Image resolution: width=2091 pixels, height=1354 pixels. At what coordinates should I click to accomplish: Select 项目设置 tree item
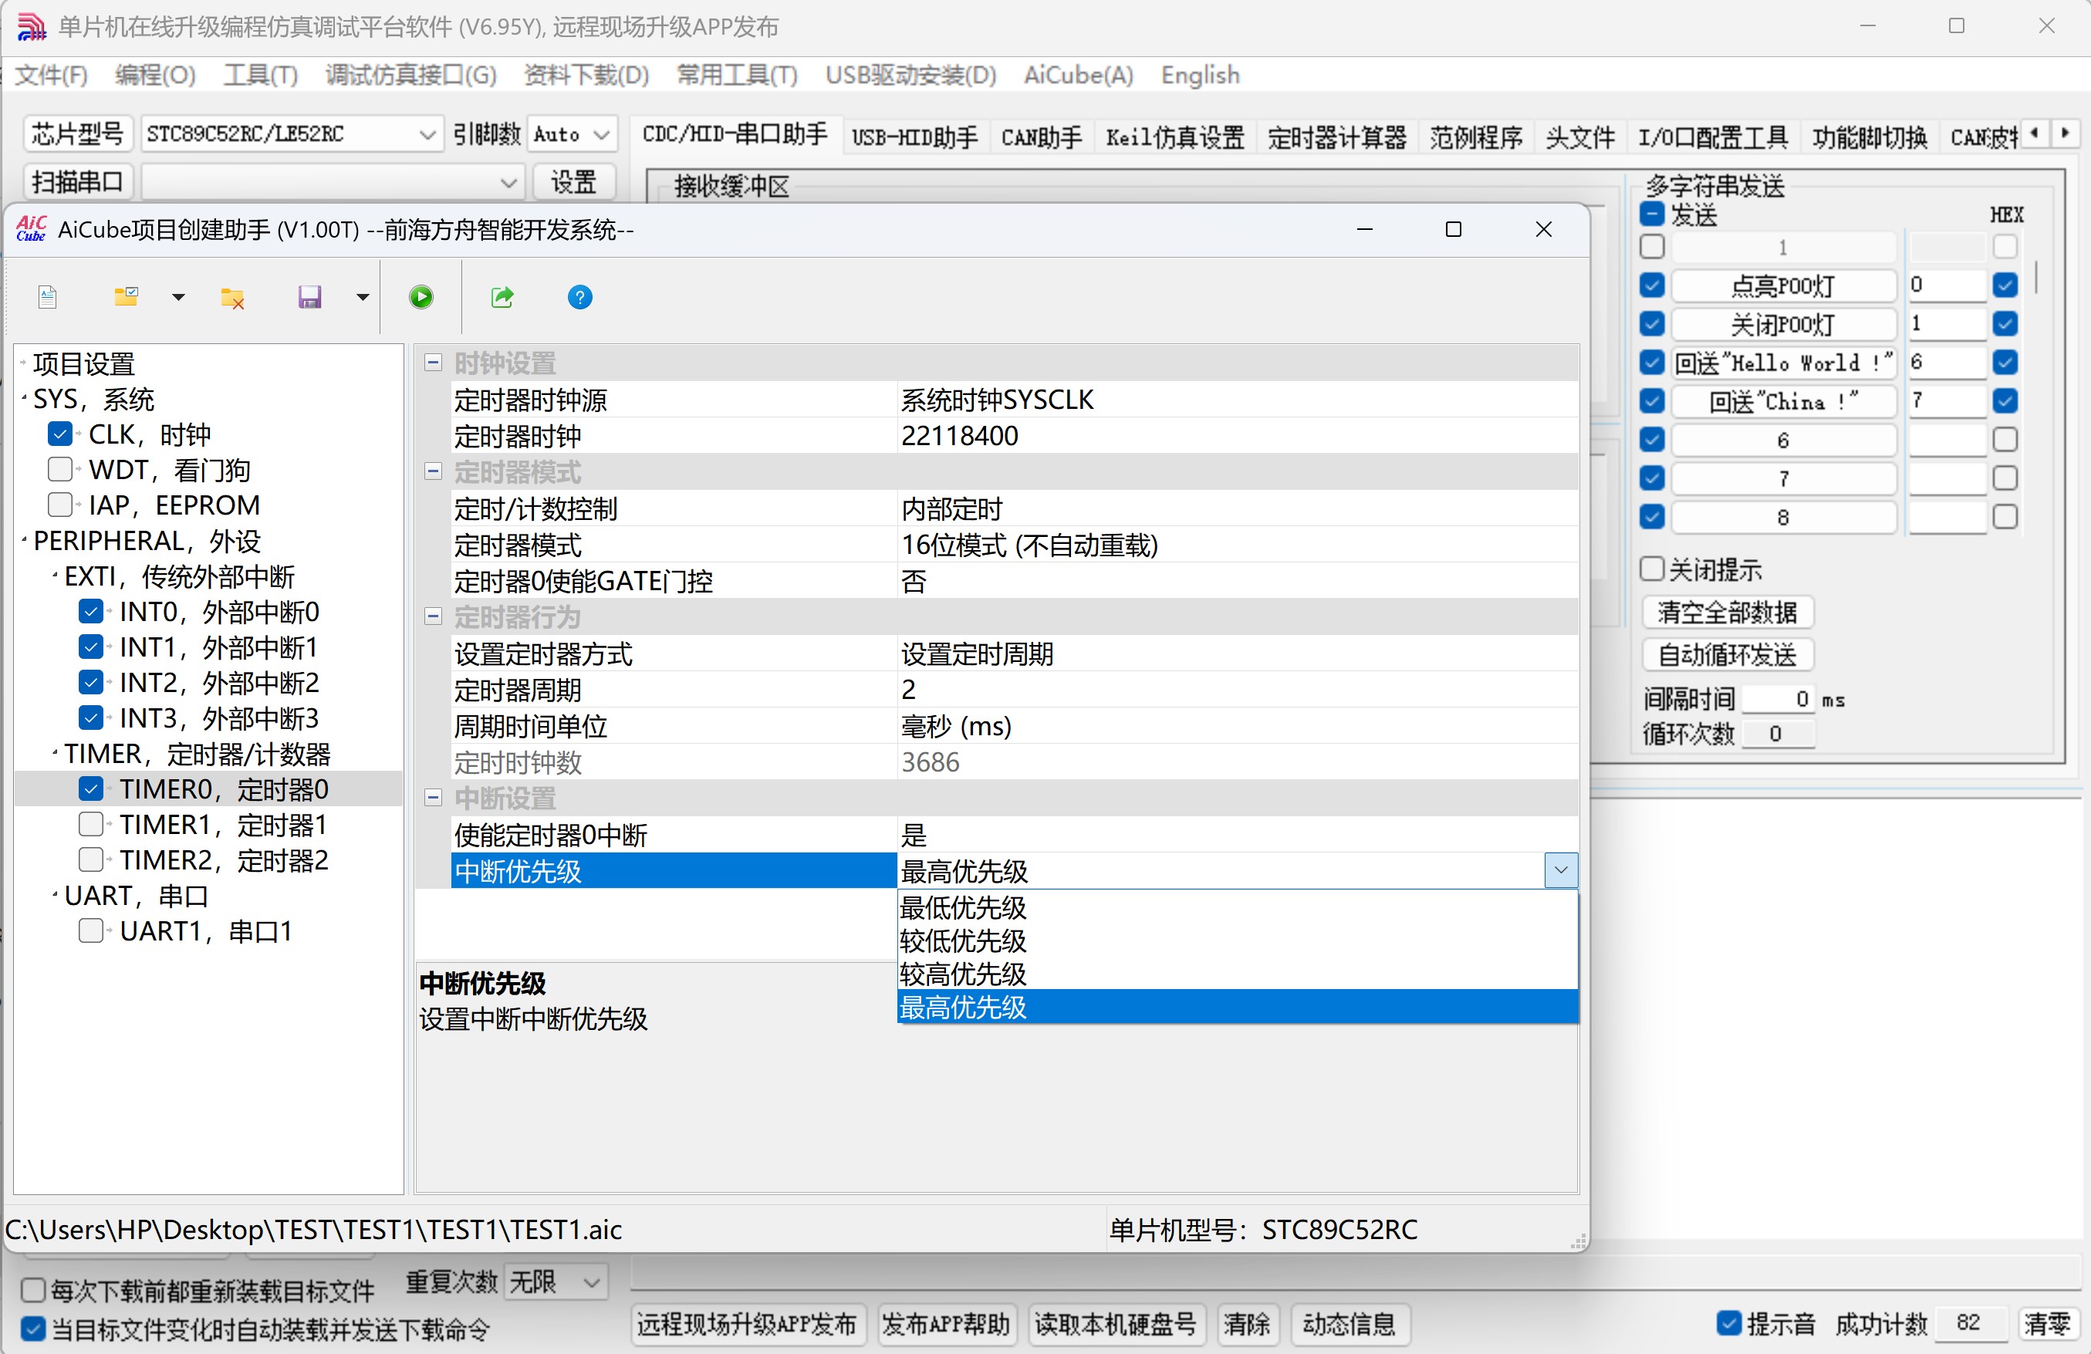(x=84, y=363)
